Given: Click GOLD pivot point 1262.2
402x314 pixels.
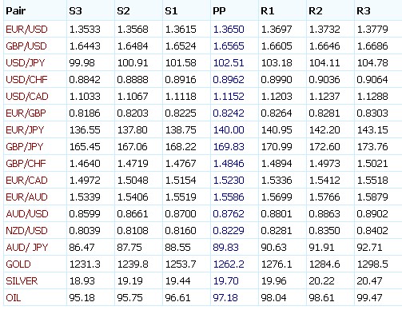Looking at the screenshot, I should pos(229,264).
